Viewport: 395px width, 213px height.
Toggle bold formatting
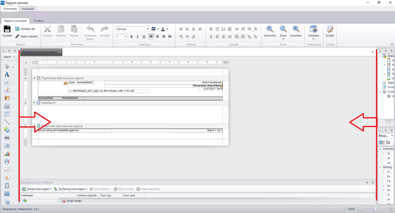tap(131, 36)
